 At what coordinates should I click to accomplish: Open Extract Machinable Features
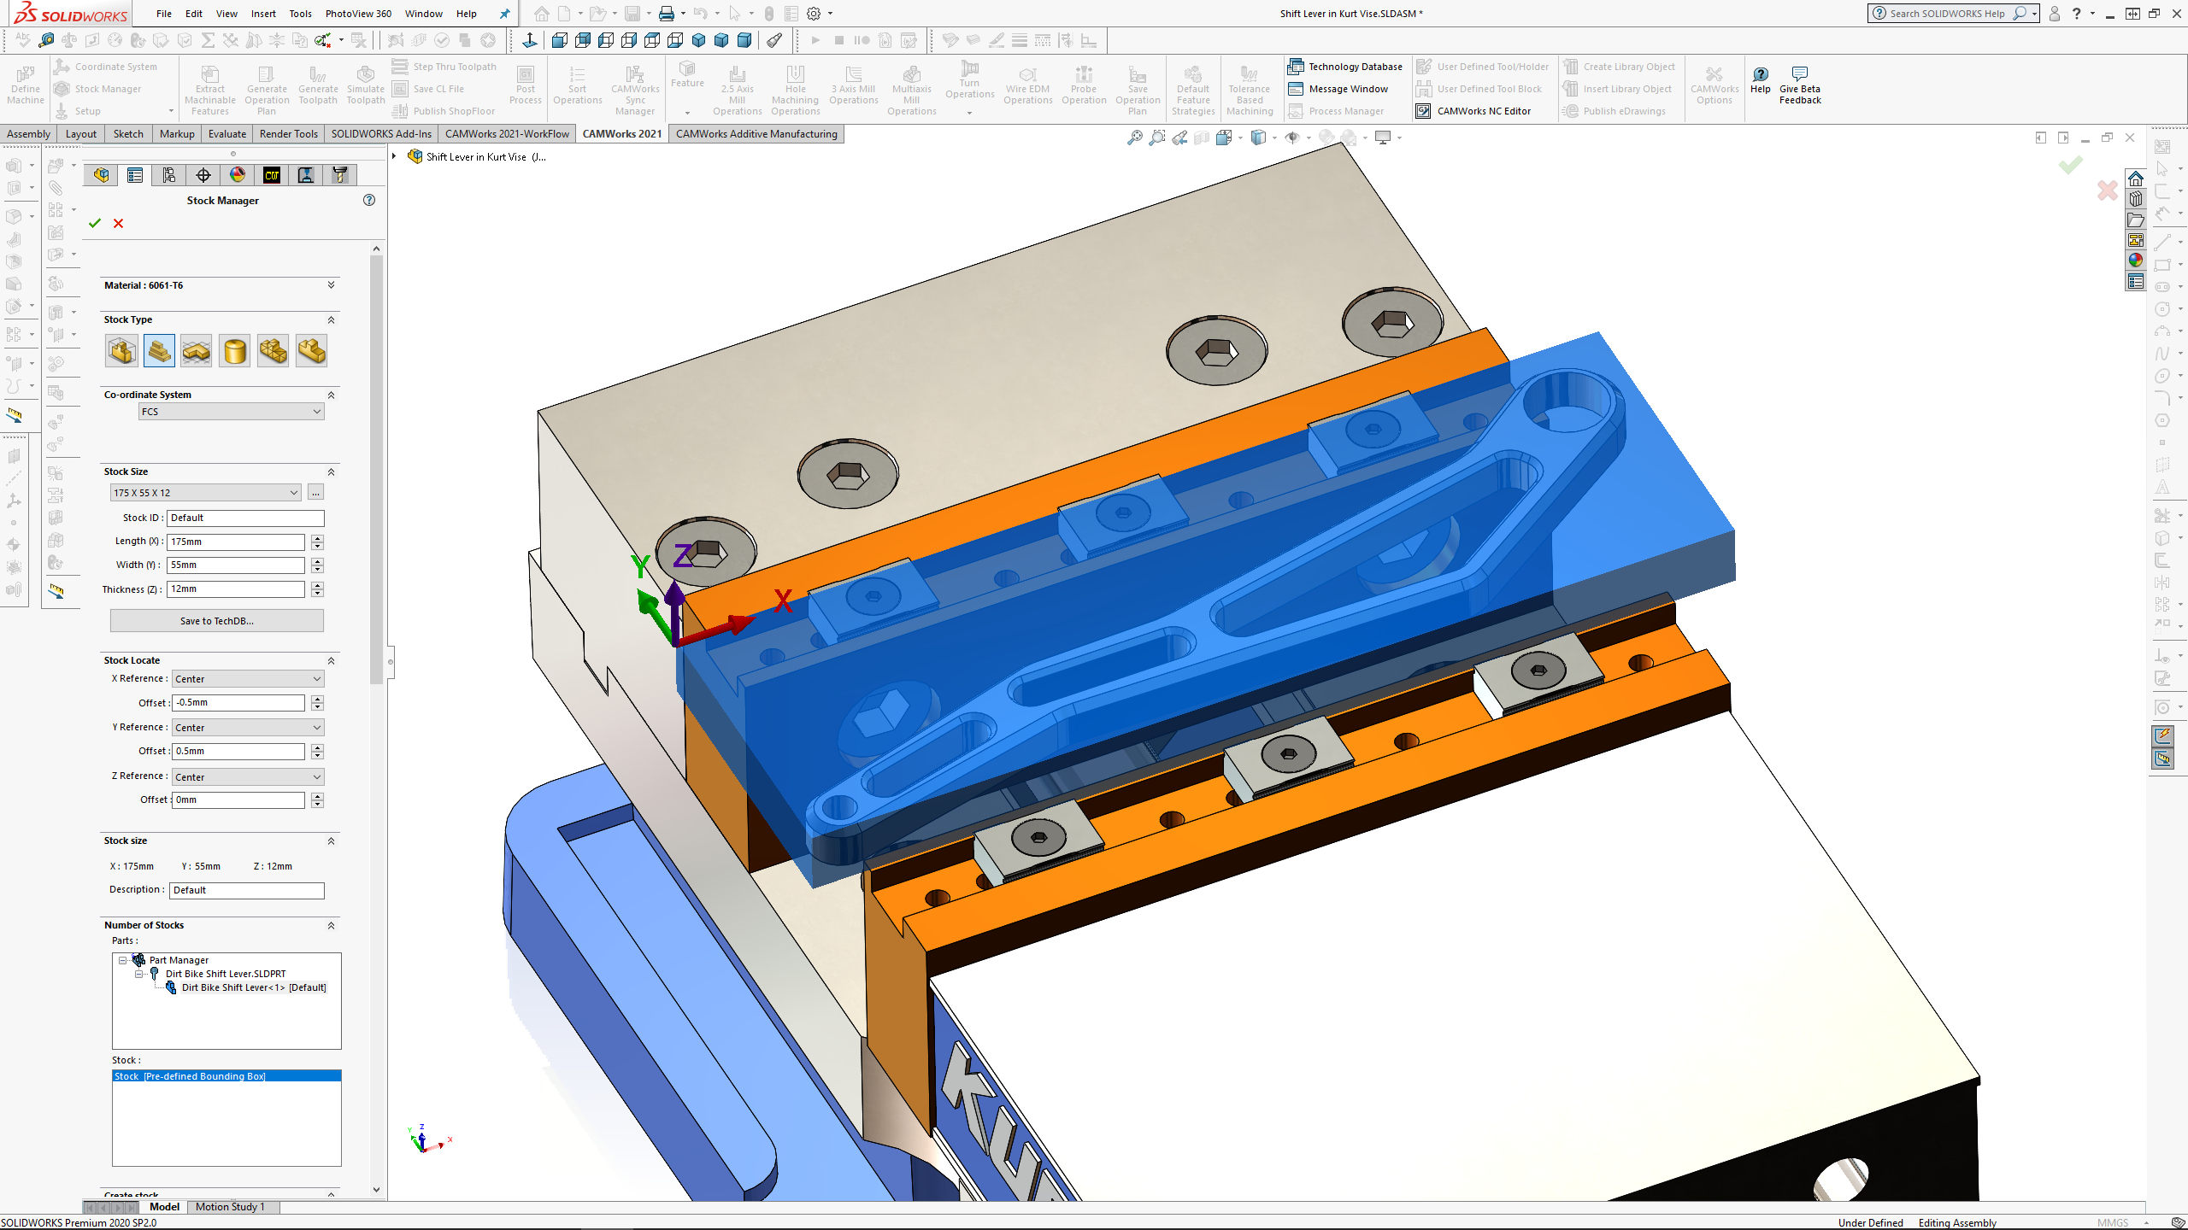point(209,87)
